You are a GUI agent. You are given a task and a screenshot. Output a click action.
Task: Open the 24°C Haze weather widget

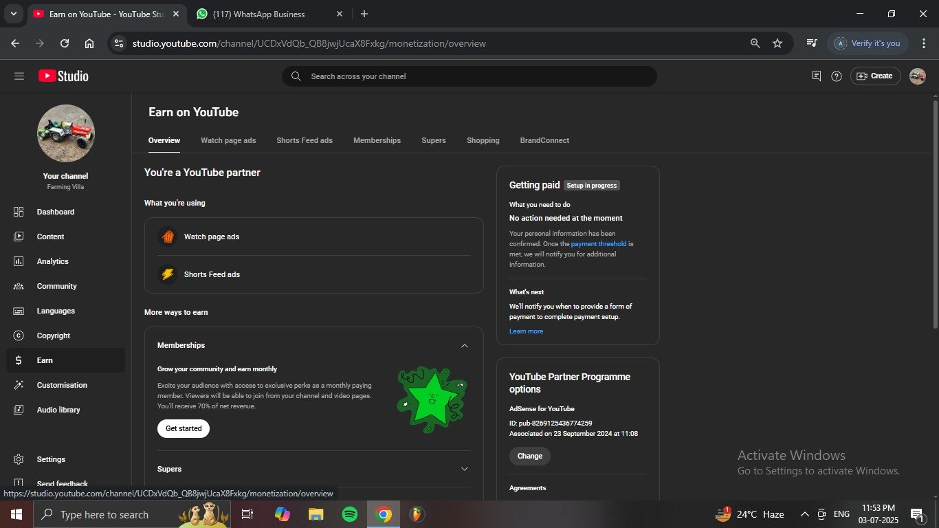[750, 514]
